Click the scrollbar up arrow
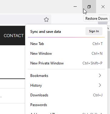110x114 pixels. tap(109, 28)
